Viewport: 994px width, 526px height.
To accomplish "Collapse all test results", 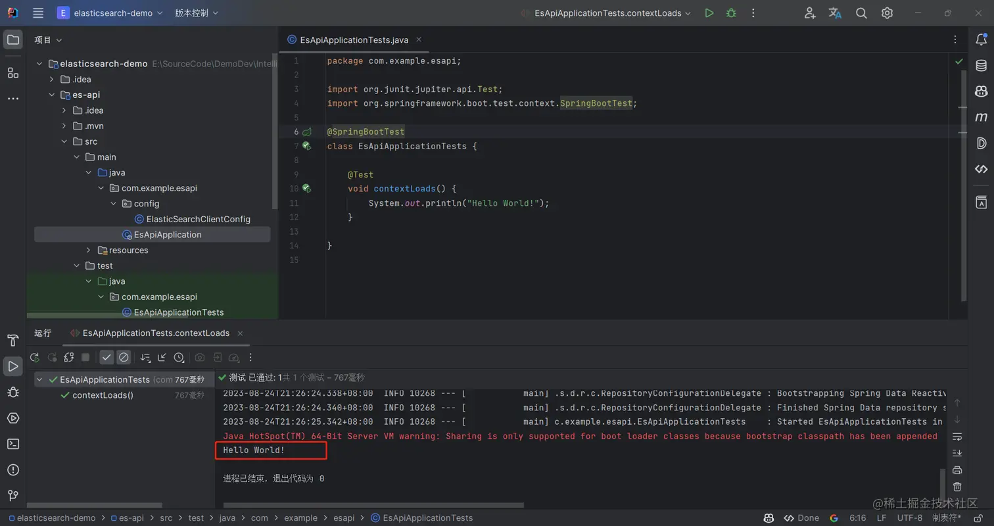I will click(162, 358).
